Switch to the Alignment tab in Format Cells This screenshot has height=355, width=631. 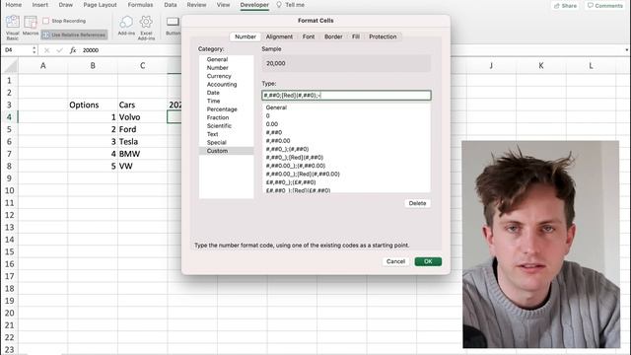click(x=279, y=36)
